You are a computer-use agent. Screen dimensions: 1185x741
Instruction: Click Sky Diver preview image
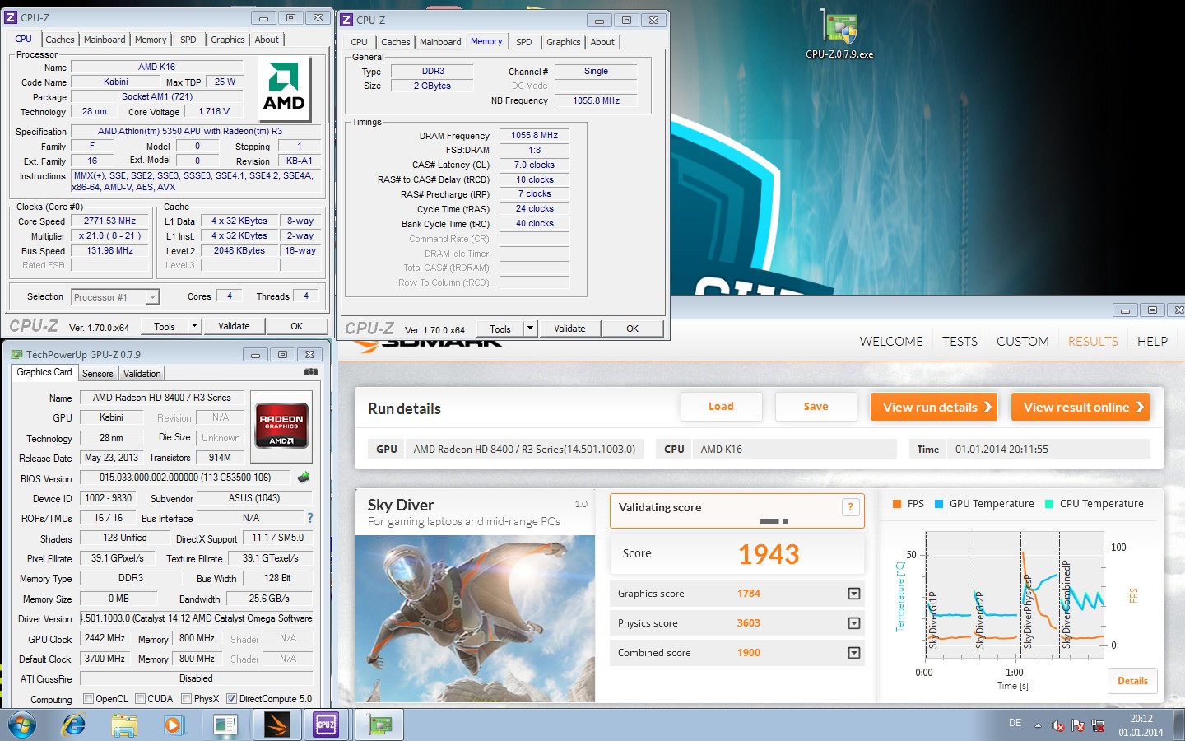tap(475, 618)
